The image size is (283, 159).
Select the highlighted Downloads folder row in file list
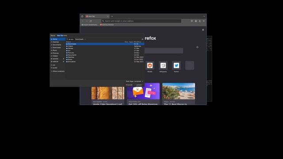[105, 44]
